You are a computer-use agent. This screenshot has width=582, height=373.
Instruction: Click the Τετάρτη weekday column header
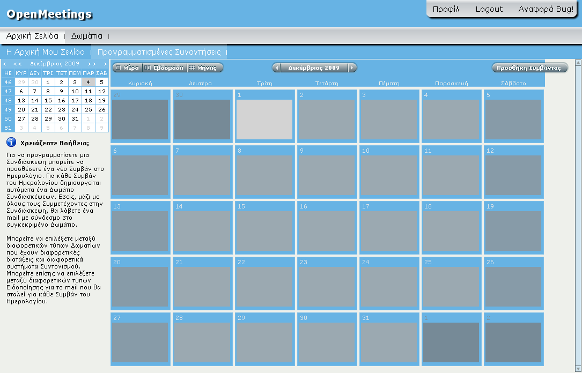[327, 84]
